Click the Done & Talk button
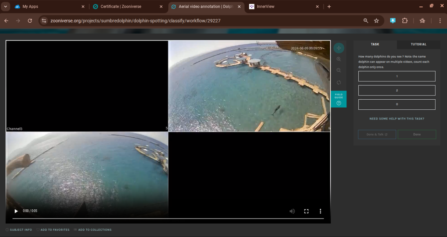 point(377,135)
